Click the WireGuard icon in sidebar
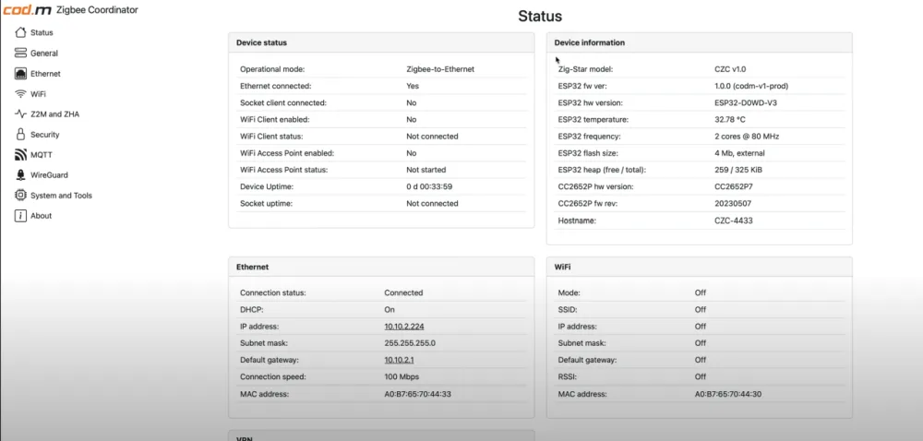This screenshot has height=441, width=923. pos(20,175)
